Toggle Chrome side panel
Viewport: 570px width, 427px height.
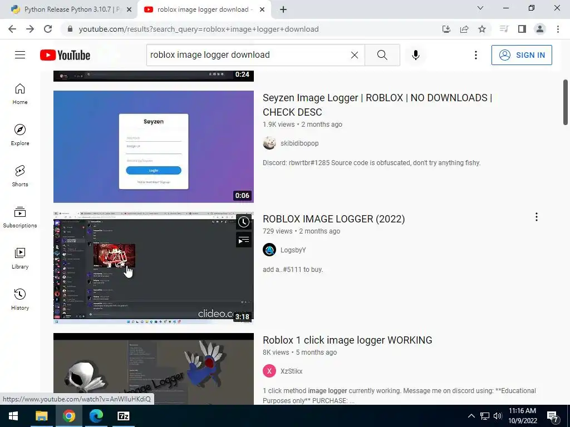click(x=522, y=29)
